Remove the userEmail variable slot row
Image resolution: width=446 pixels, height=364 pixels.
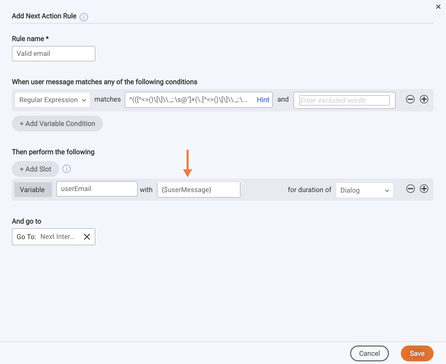(411, 189)
